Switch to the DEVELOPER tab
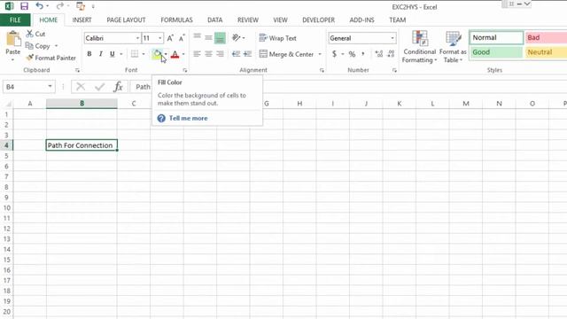 click(x=319, y=19)
